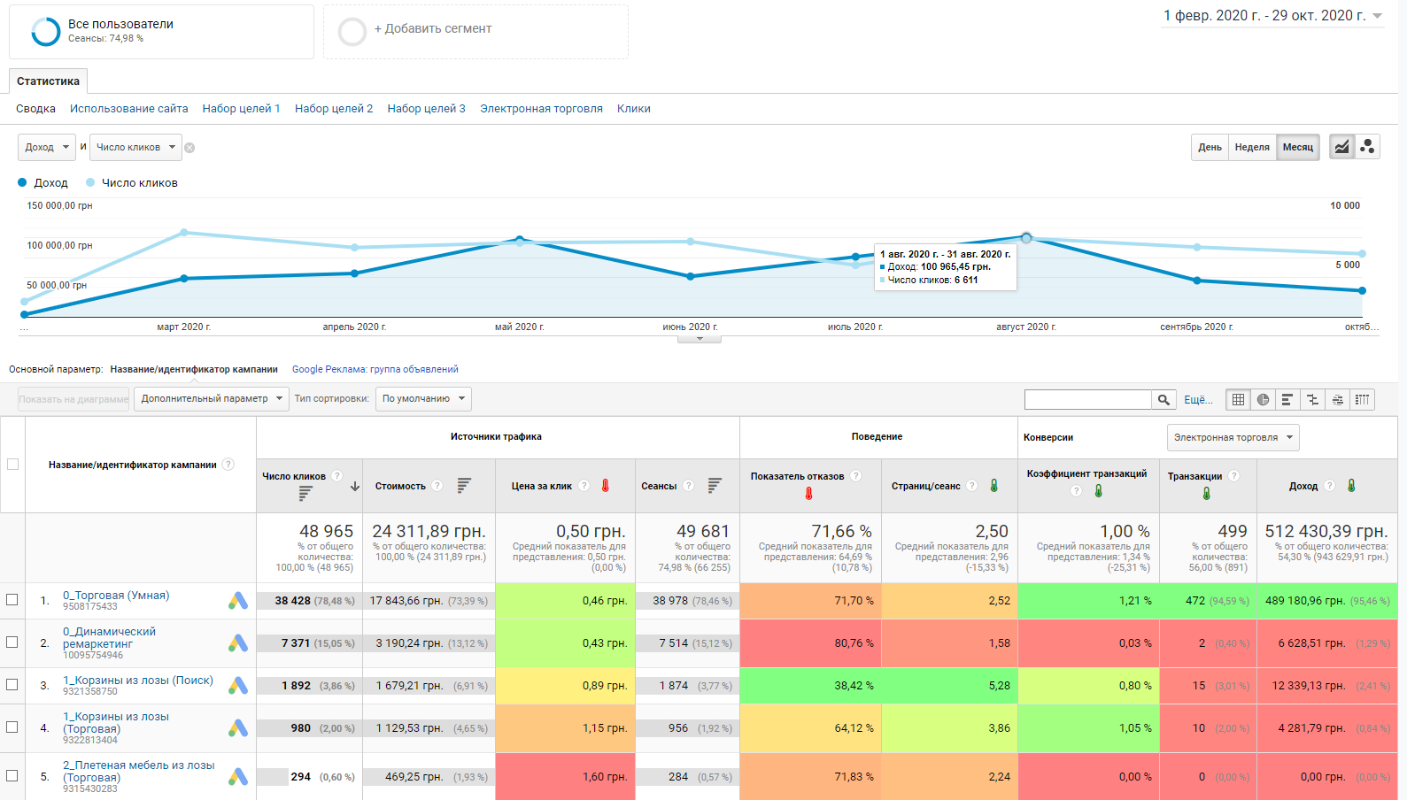Select the data table view icon
This screenshot has height=800, width=1407.
pos(1238,400)
